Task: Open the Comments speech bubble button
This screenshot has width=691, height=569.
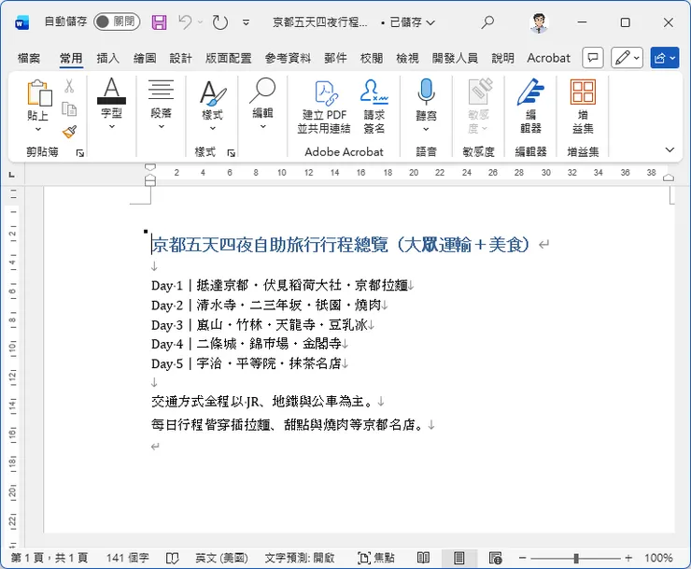Action: coord(593,58)
